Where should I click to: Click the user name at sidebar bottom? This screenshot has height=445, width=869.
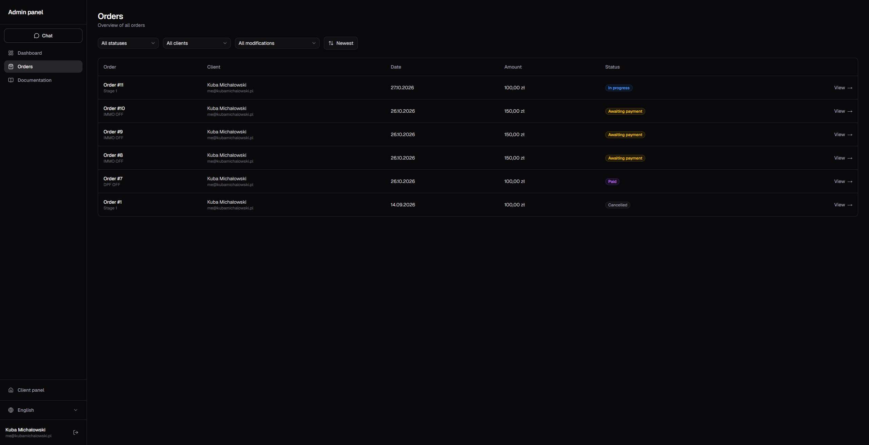[x=25, y=430]
